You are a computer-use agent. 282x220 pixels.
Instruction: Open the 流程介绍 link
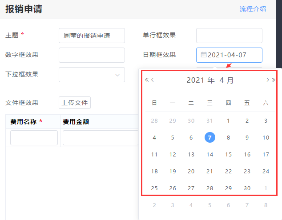click(253, 9)
